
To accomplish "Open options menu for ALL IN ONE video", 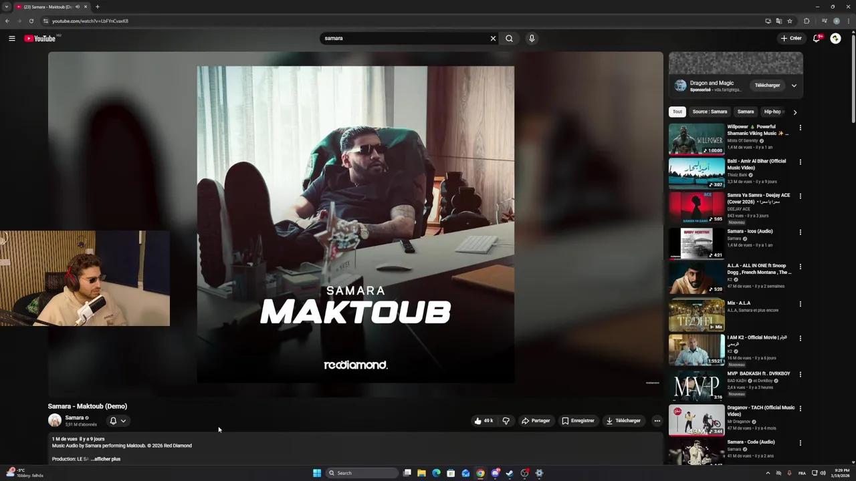I will tap(800, 267).
